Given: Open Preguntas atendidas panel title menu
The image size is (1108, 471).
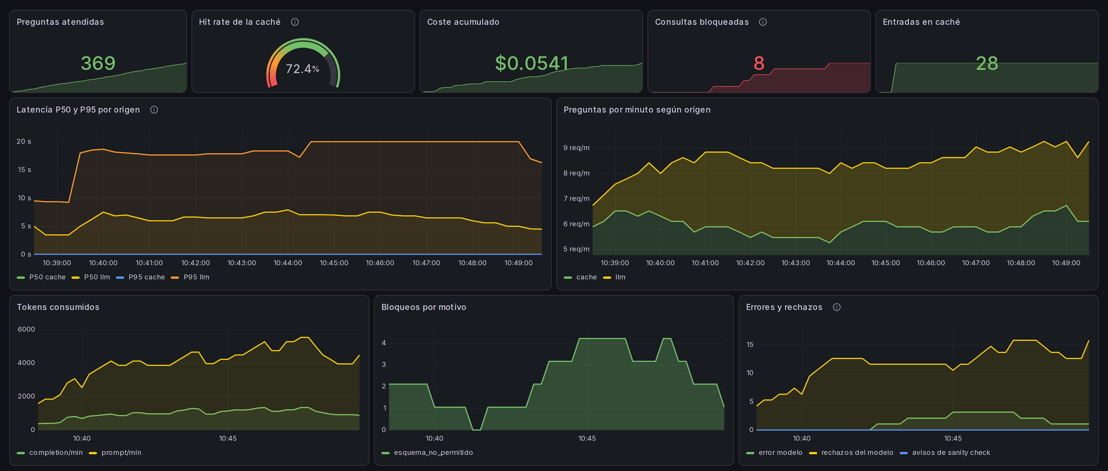Looking at the screenshot, I should [x=60, y=22].
